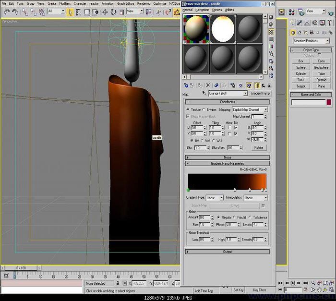The image size is (336, 301).
Task: Click the Rotate button in Coordinates
Action: tap(258, 147)
